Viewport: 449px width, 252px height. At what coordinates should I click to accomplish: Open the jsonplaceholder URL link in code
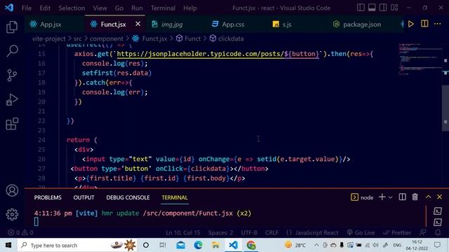click(x=217, y=54)
